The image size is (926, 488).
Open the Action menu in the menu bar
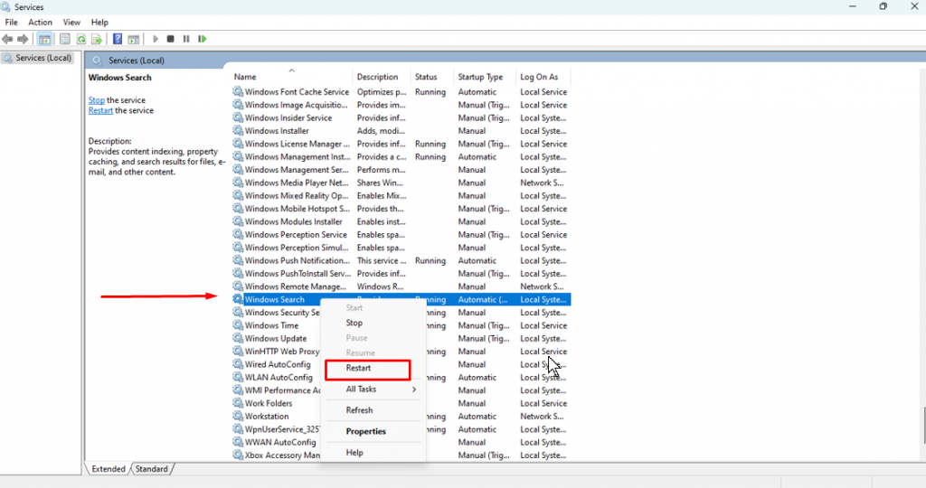[x=40, y=22]
